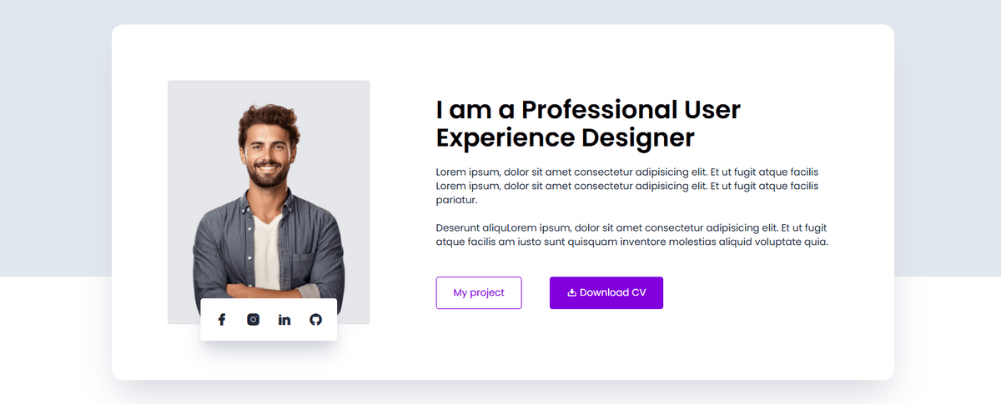Click the crossed arms in the portrait

pyautogui.click(x=267, y=287)
